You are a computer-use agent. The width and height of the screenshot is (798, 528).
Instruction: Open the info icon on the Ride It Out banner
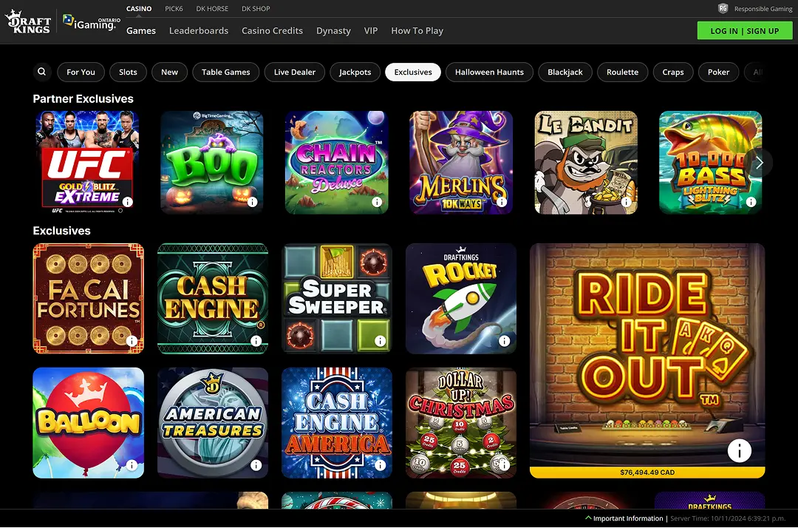[x=738, y=450]
